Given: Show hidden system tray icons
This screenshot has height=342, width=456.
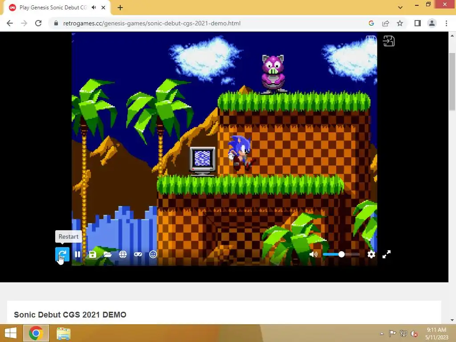Looking at the screenshot, I should pyautogui.click(x=382, y=334).
